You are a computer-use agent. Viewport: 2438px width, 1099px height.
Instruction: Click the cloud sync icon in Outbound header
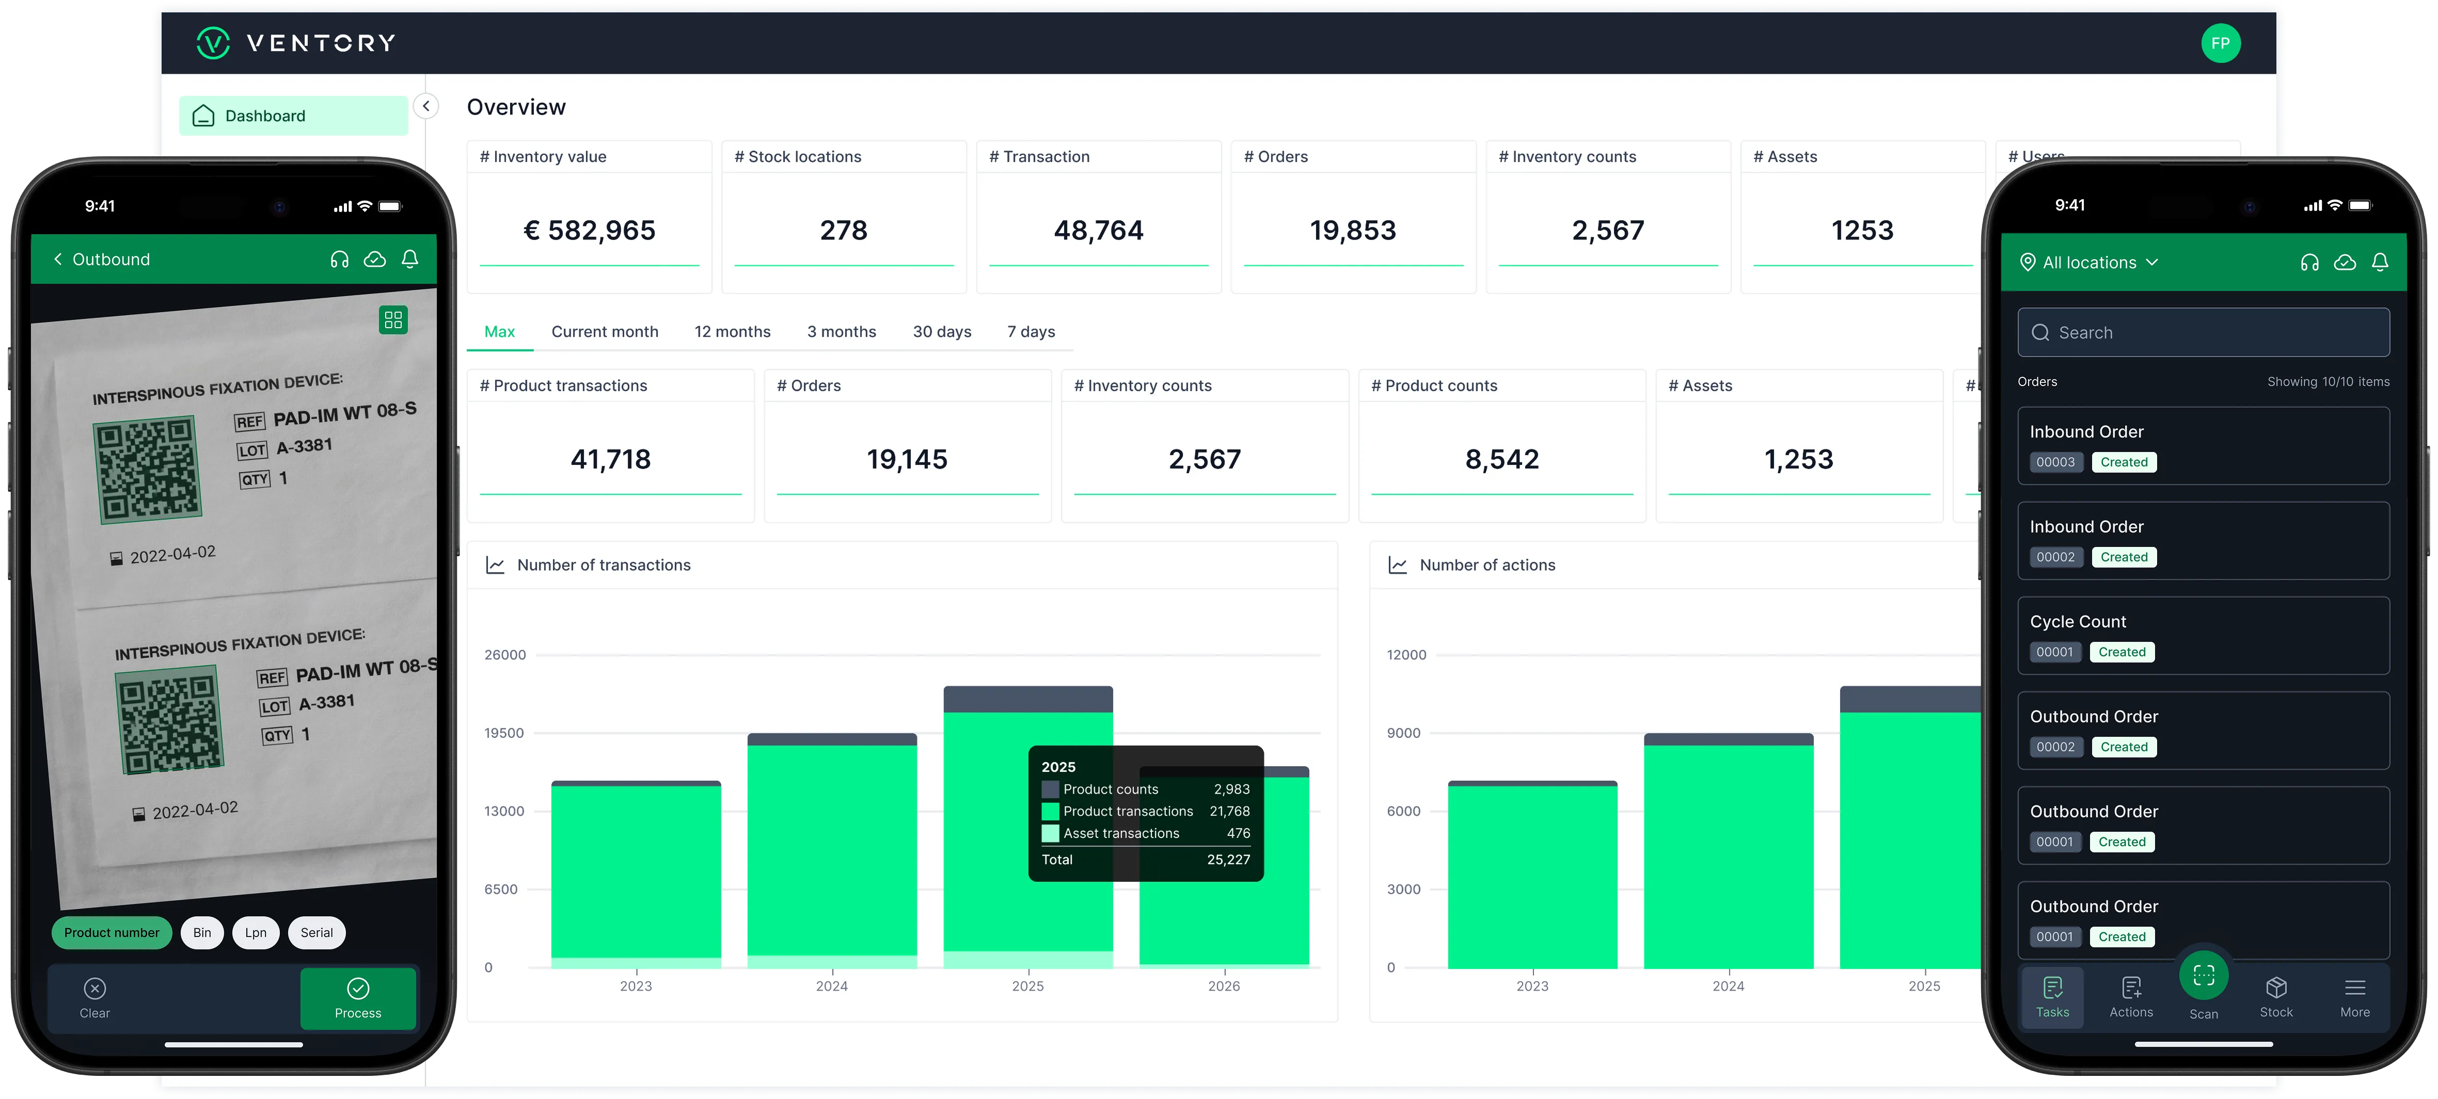[x=375, y=259]
